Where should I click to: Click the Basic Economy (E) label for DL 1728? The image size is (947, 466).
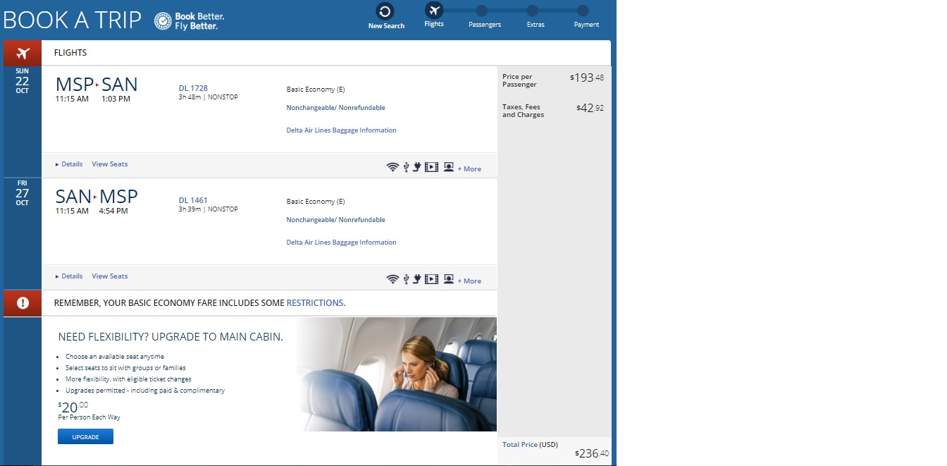pos(316,90)
